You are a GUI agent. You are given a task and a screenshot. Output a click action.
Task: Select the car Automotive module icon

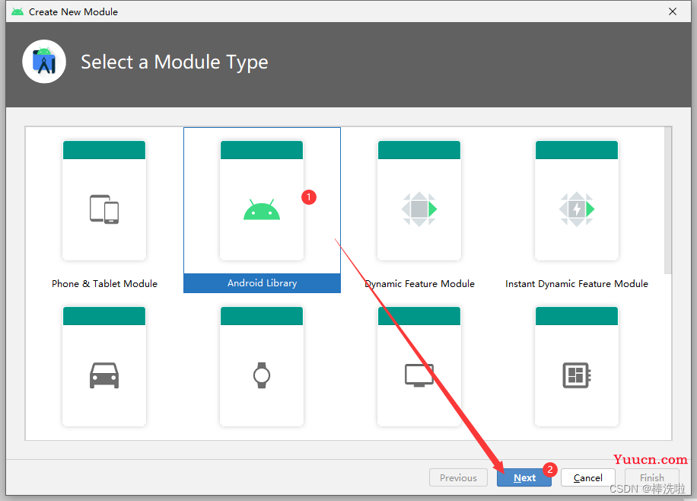click(104, 375)
